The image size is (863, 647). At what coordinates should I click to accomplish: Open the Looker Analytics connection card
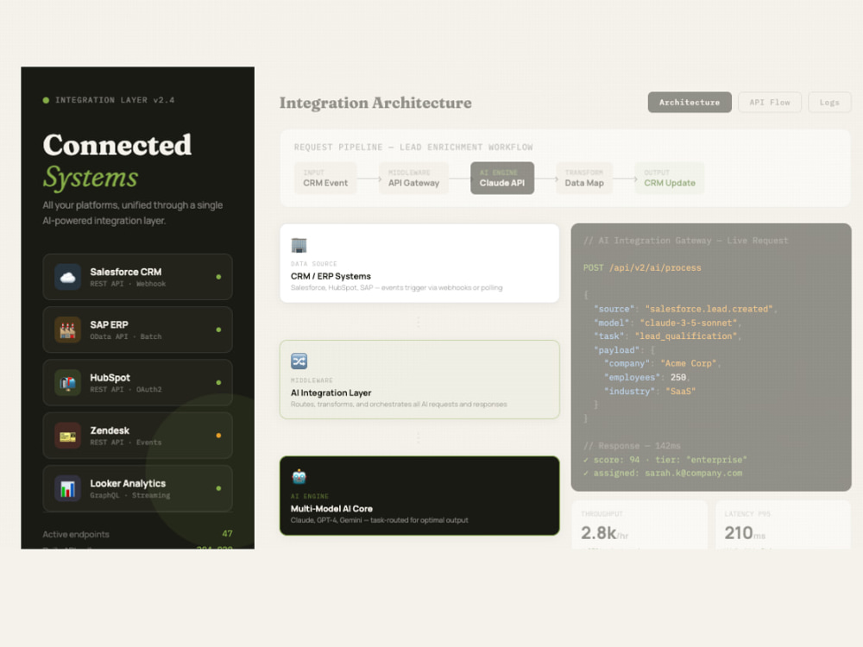(x=137, y=488)
